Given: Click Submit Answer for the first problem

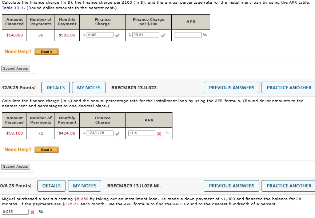Looking at the screenshot, I should 16,68.
